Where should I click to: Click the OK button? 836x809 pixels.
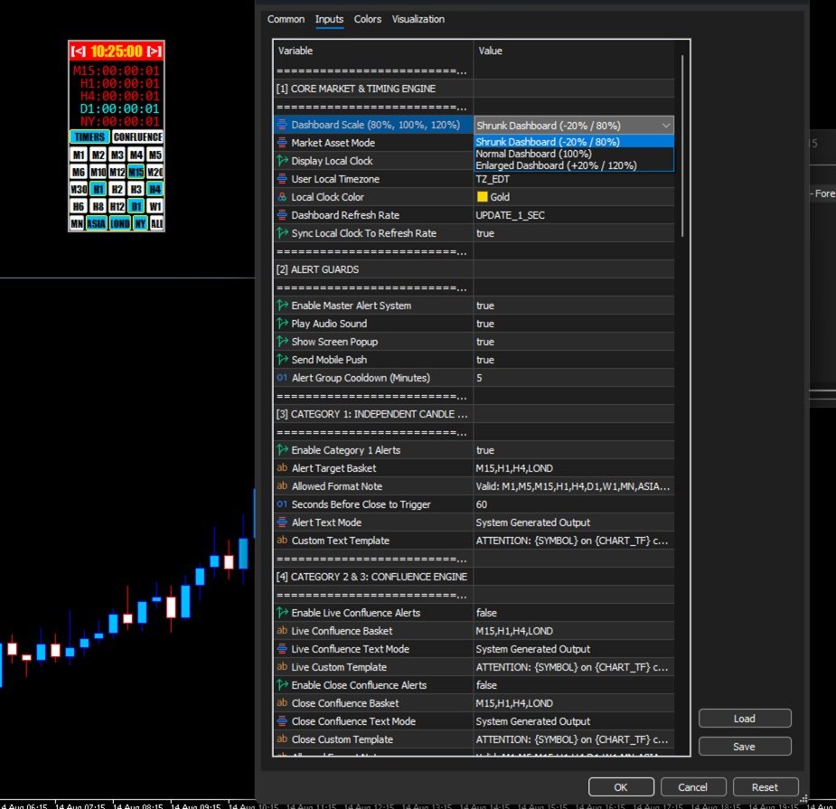[x=621, y=787]
